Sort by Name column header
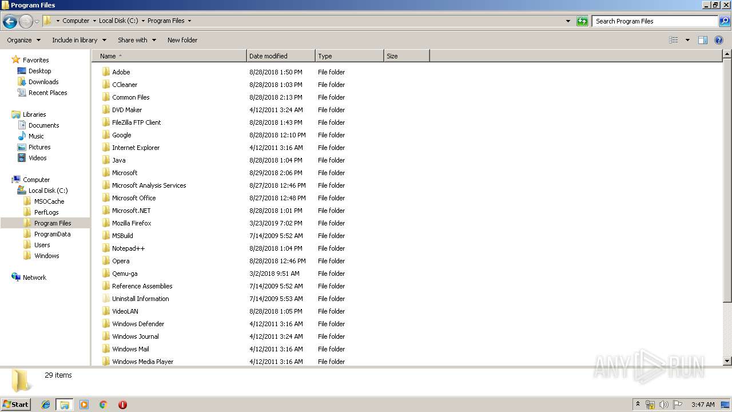The height and width of the screenshot is (412, 732). tap(169, 56)
